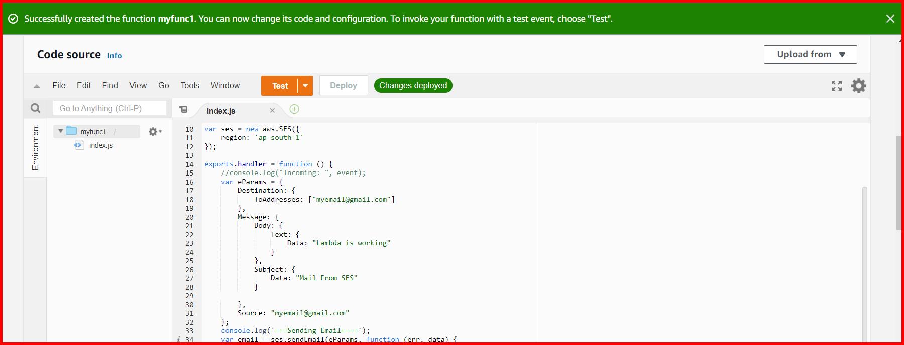
Task: Open the Code source Info link
Action: [115, 56]
